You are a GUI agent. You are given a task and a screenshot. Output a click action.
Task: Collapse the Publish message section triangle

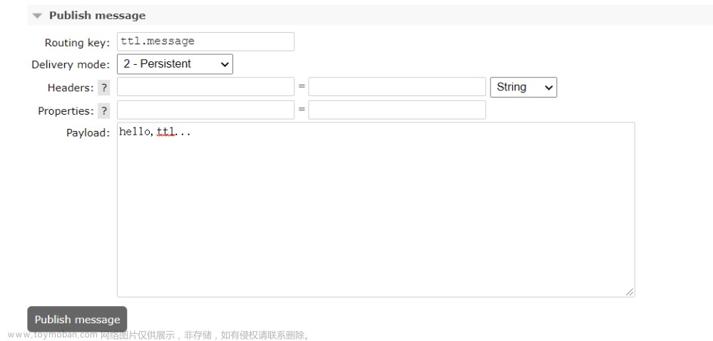(37, 16)
